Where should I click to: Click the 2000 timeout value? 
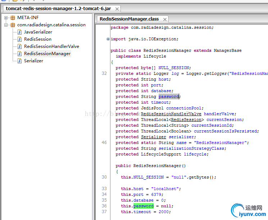click(164, 212)
